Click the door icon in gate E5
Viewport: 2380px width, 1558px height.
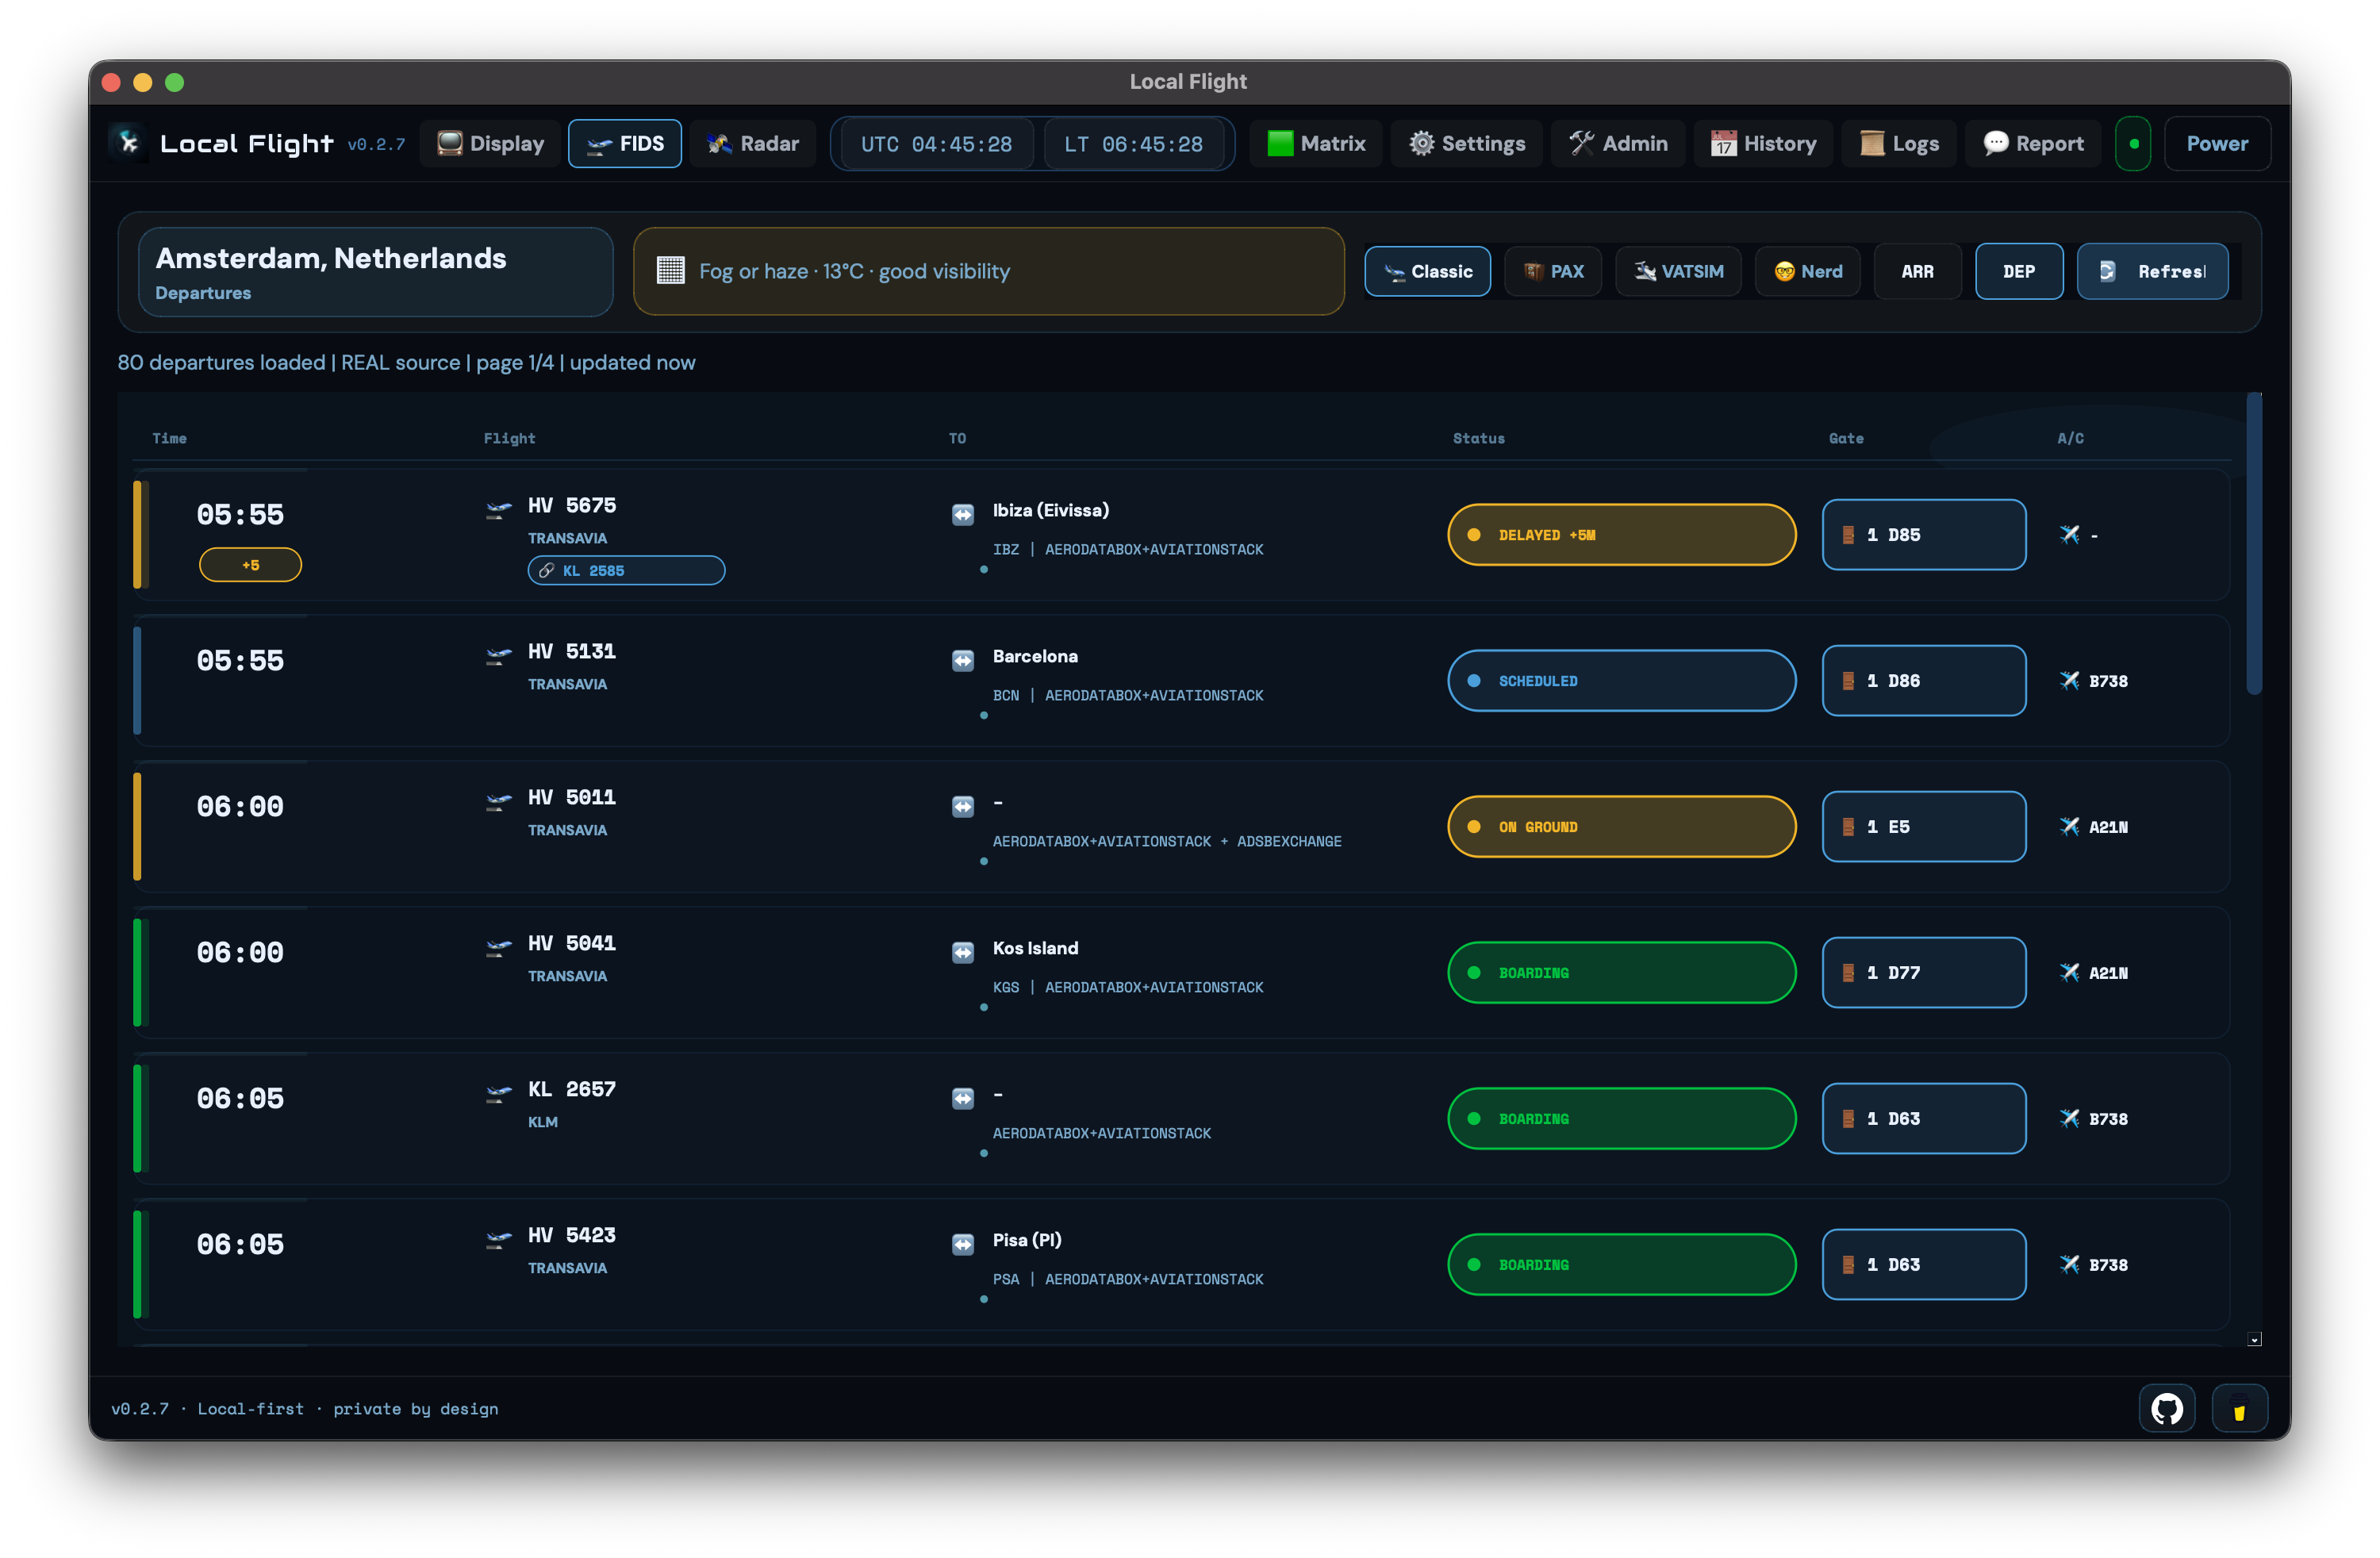click(x=1848, y=826)
